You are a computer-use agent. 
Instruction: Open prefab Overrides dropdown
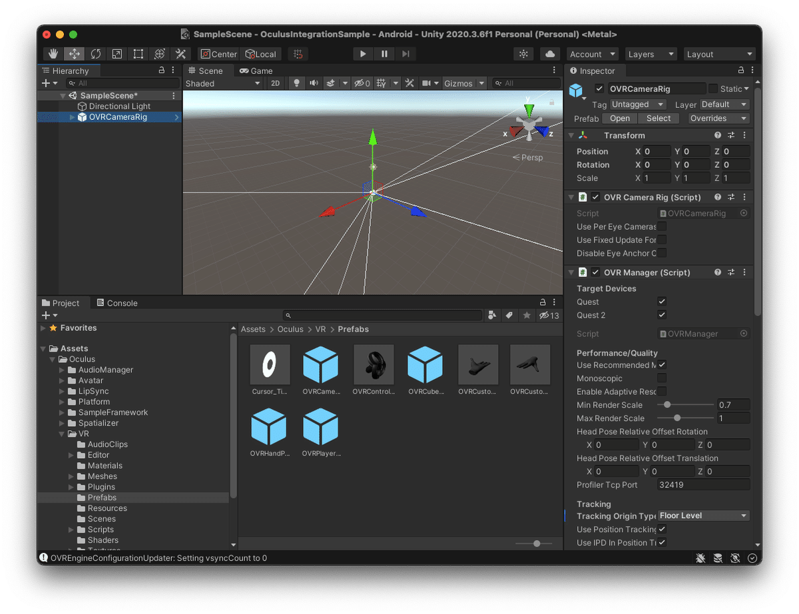point(718,119)
